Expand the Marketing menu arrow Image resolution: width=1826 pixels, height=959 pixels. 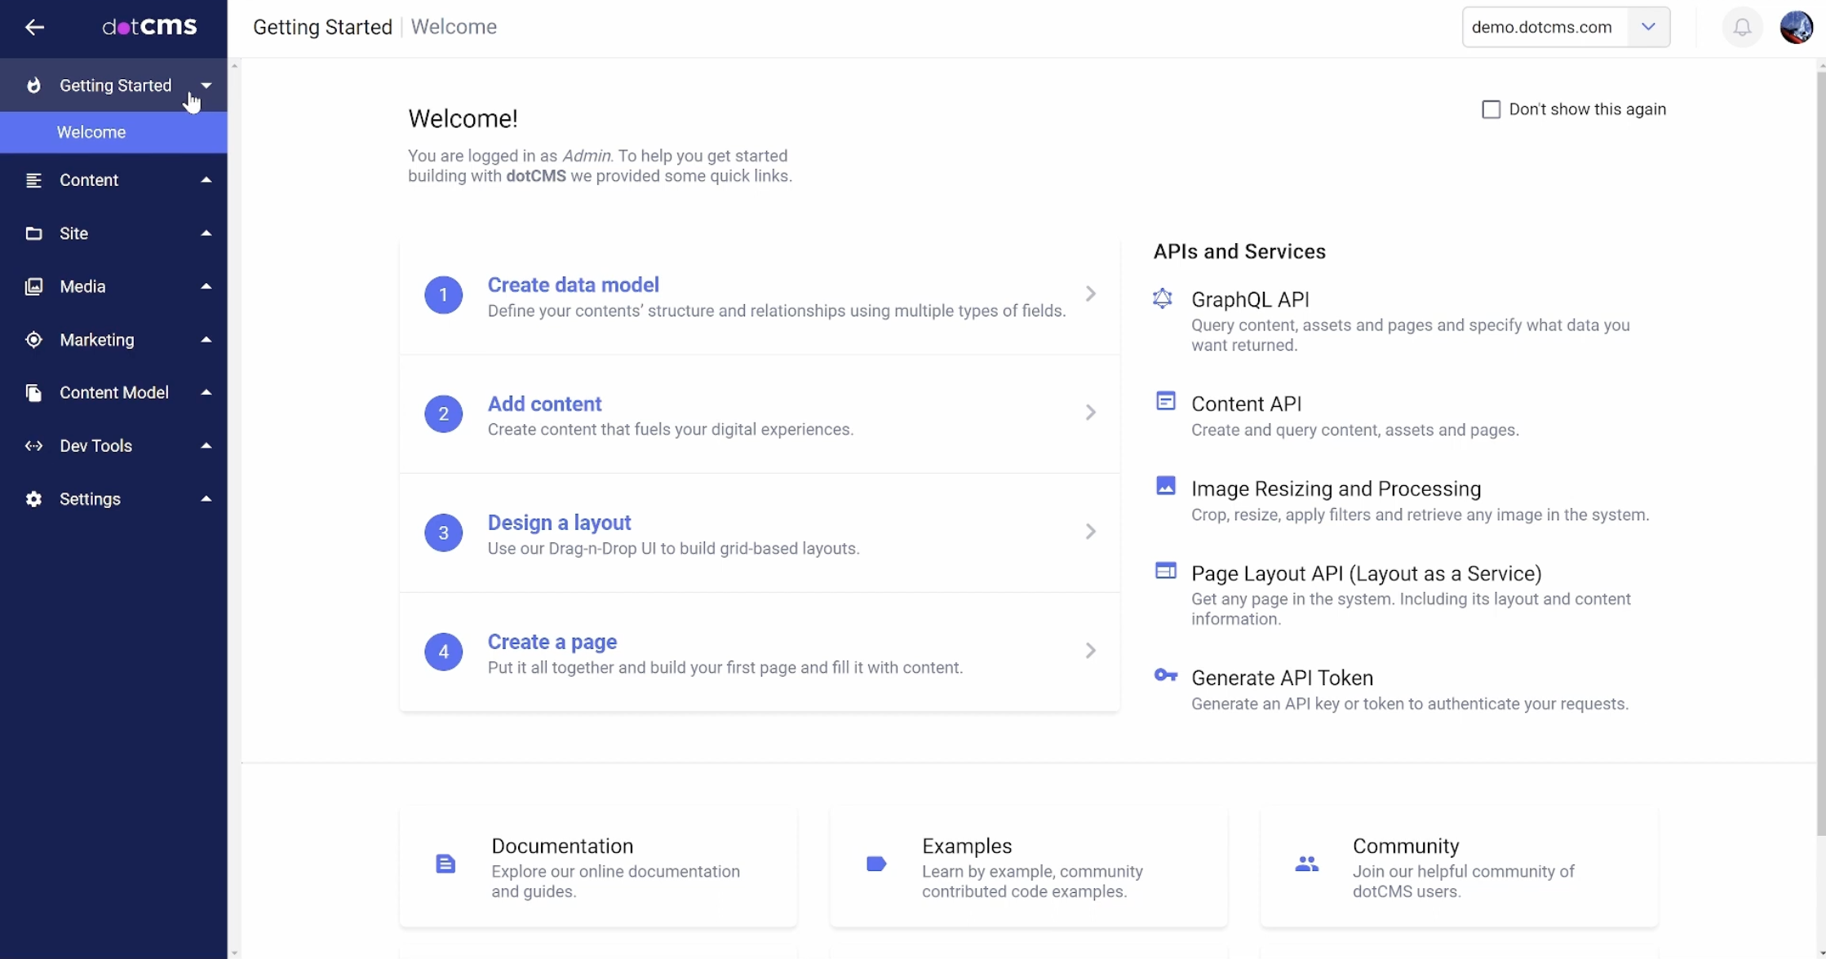click(x=206, y=339)
